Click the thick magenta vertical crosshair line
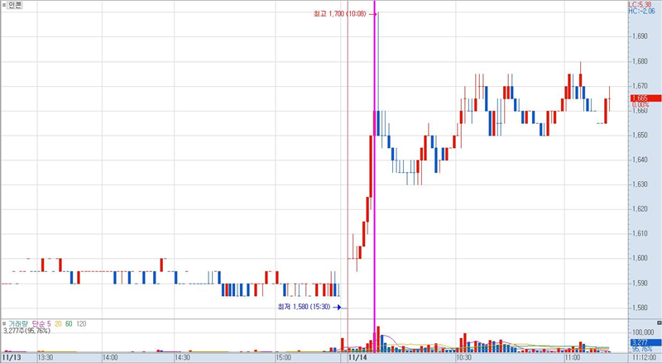 click(x=375, y=165)
